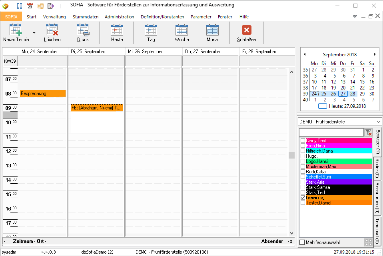The width and height of the screenshot is (383, 256).
Task: Uncheck the tenno s. user checkbox
Action: click(x=303, y=198)
